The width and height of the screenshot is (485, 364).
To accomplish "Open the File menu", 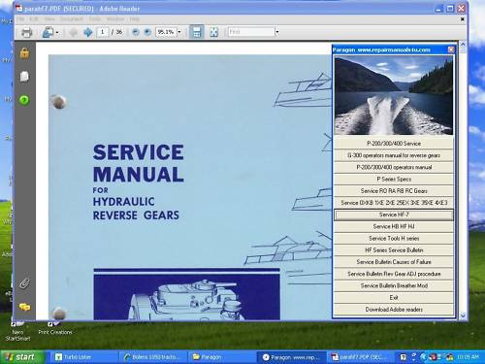I will pos(20,19).
